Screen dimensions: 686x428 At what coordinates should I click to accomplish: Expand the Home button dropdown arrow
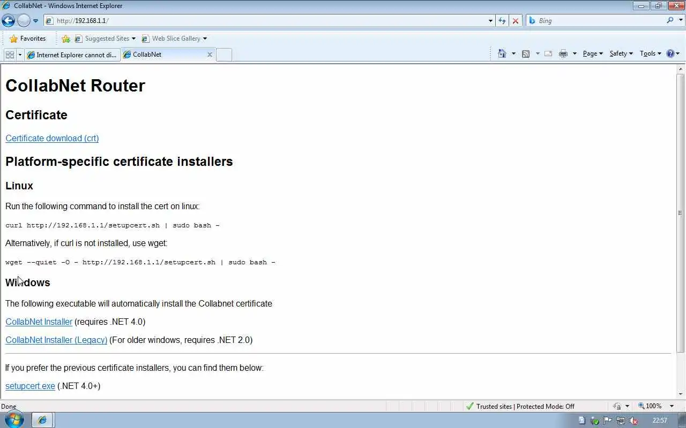coord(513,53)
